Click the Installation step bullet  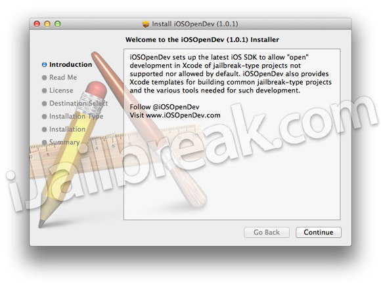coord(44,129)
